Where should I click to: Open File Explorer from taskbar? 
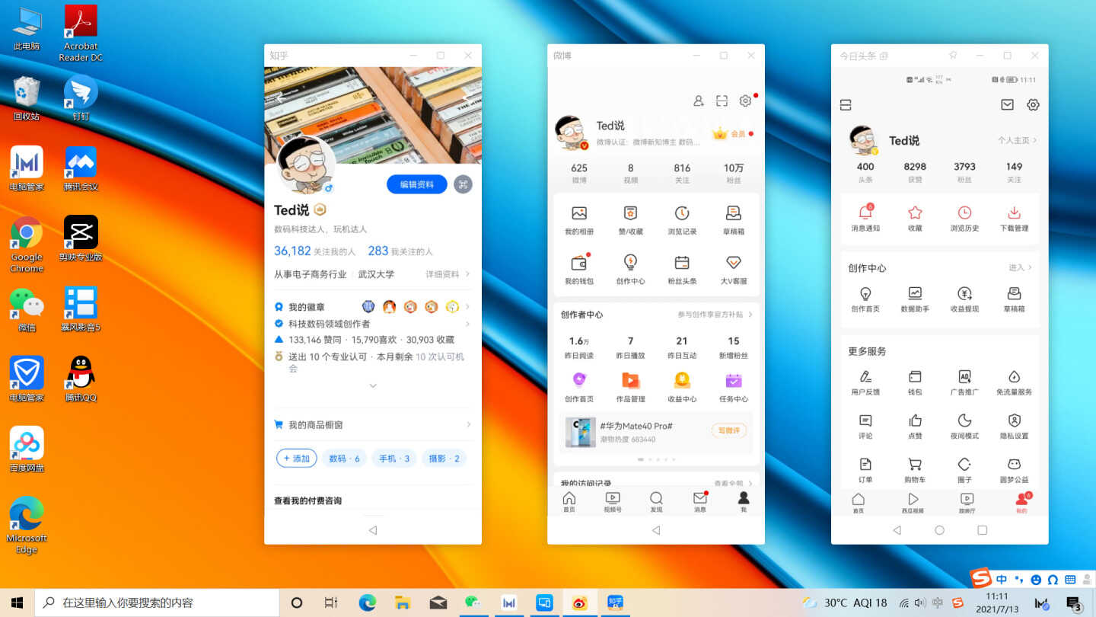tap(403, 603)
